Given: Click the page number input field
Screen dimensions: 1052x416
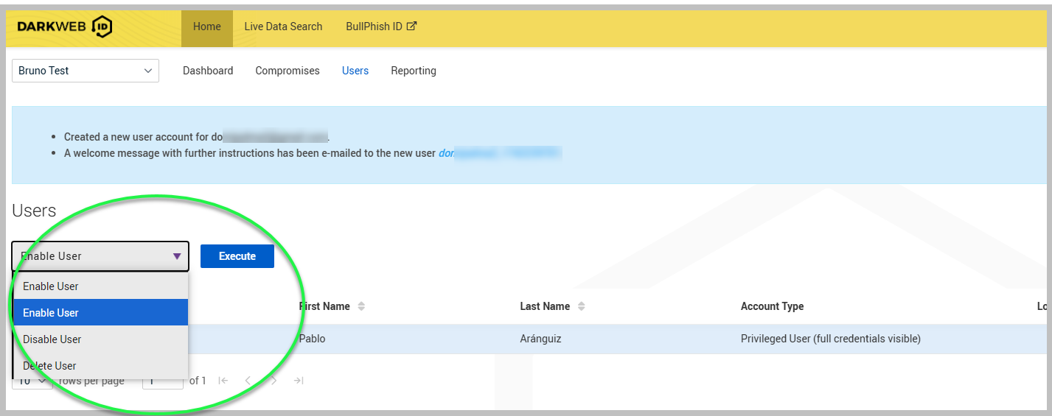Looking at the screenshot, I should tap(163, 381).
